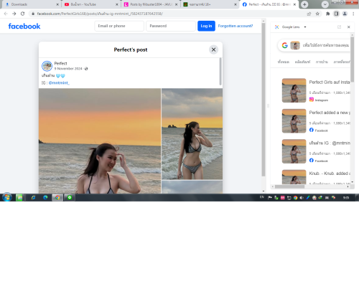Click the Perfect page name
This screenshot has width=359, height=294.
[x=60, y=63]
